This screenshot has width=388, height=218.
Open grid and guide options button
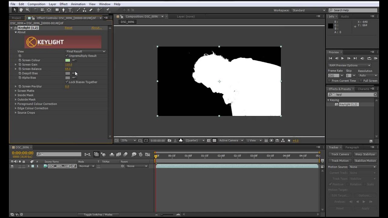[x=140, y=140]
